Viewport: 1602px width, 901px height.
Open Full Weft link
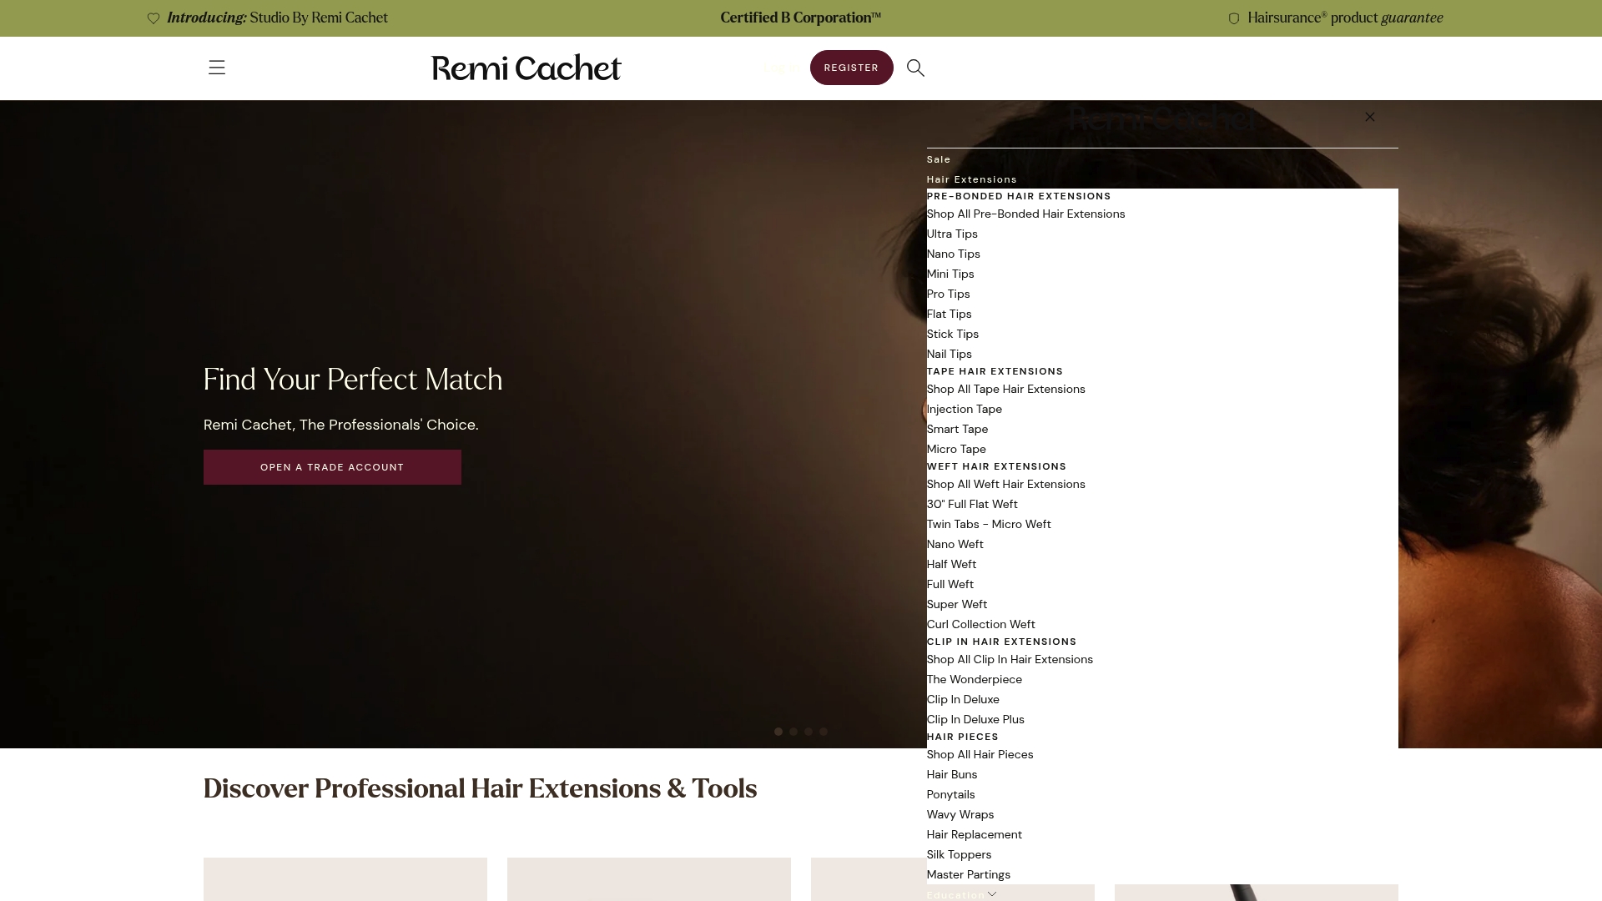pos(950,584)
